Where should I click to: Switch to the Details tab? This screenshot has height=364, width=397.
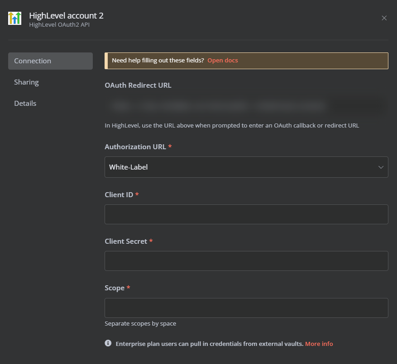pos(25,104)
